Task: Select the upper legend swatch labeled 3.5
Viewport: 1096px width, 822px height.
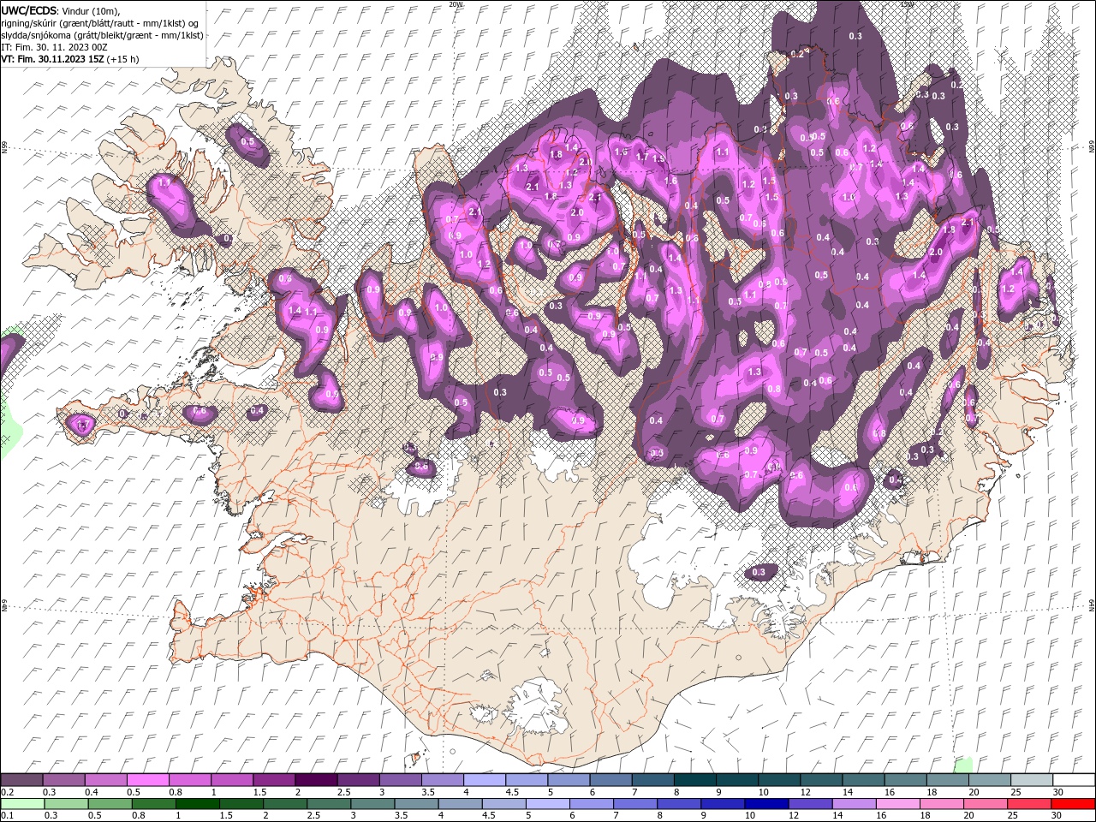Action: (x=441, y=780)
